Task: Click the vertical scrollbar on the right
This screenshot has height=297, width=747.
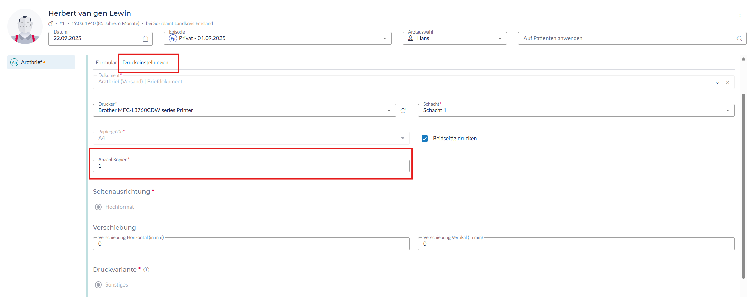Action: [743, 186]
